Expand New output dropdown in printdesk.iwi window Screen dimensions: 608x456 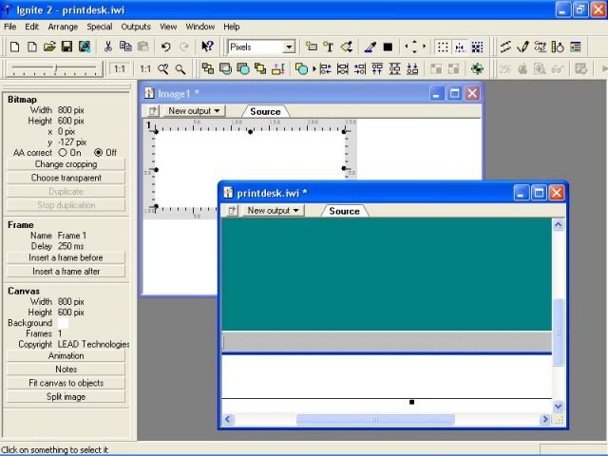coord(273,210)
